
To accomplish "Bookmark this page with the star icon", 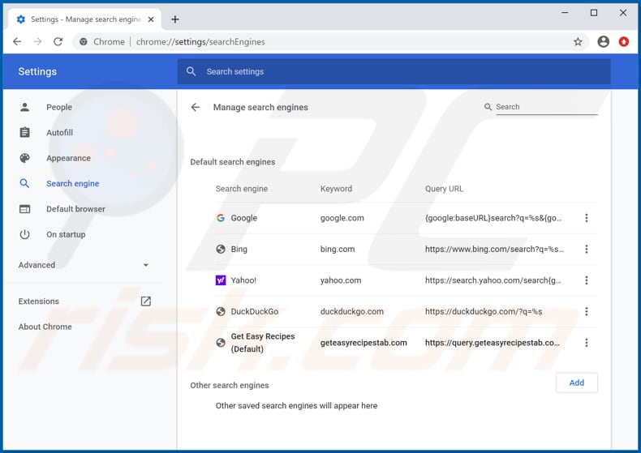I will 578,41.
